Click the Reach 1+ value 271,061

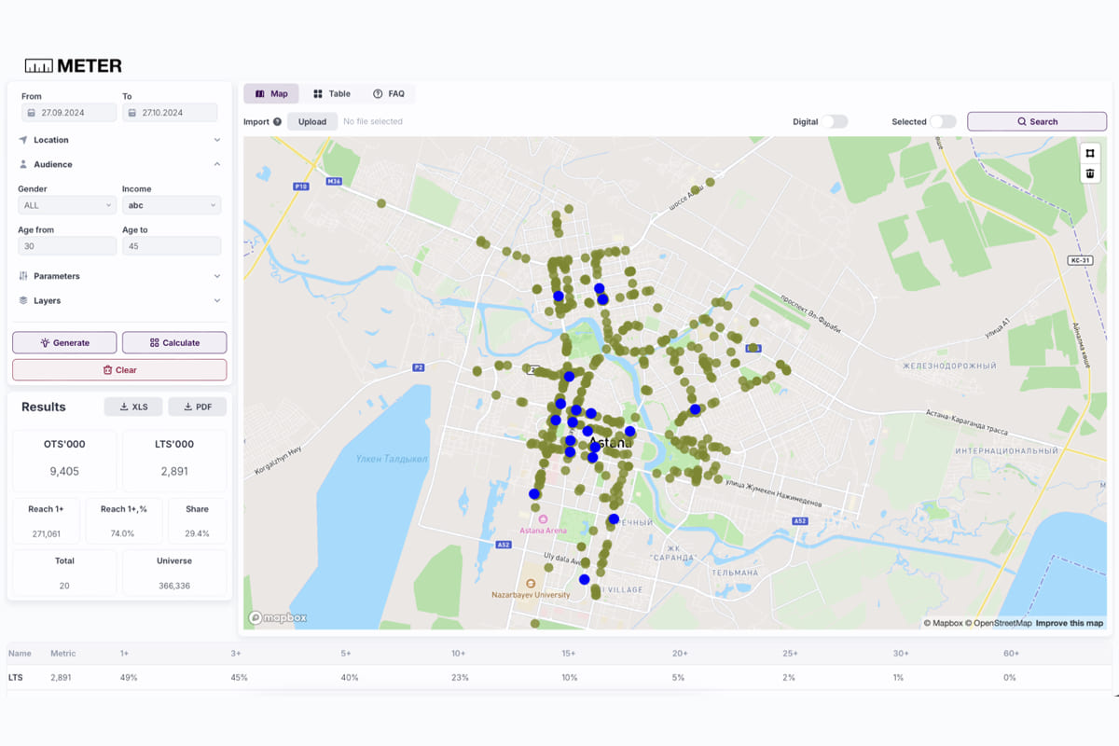click(46, 534)
